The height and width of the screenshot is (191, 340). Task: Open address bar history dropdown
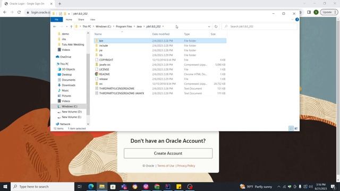pyautogui.click(x=209, y=27)
